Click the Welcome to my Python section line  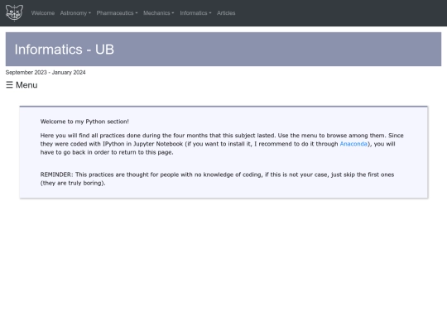(x=84, y=122)
